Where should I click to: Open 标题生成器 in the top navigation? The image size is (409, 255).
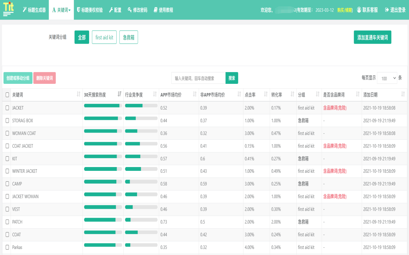tap(34, 10)
